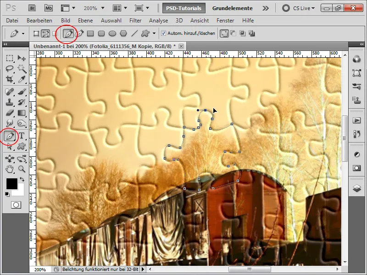Select the Pen tool in toolbox
The height and width of the screenshot is (275, 367).
[10, 136]
